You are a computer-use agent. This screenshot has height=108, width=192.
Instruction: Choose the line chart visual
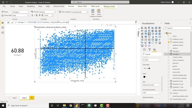coord(142,31)
